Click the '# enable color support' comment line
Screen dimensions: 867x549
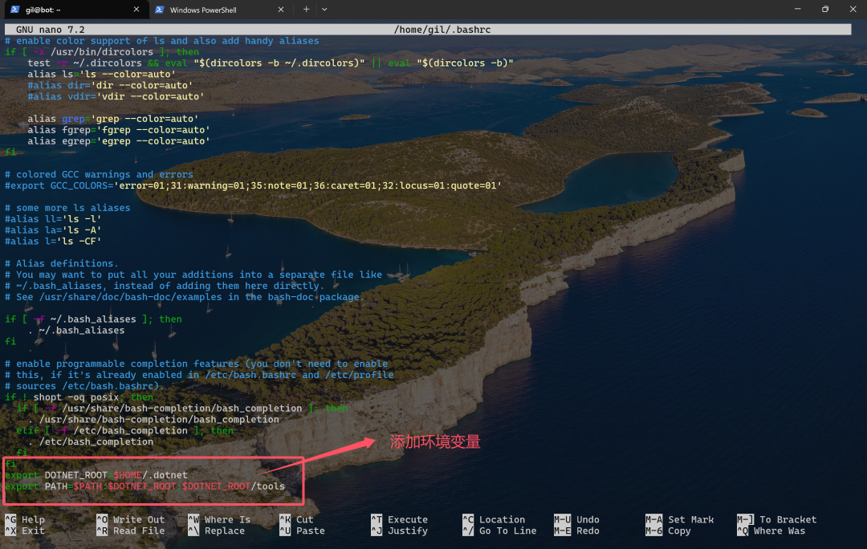[x=162, y=41]
